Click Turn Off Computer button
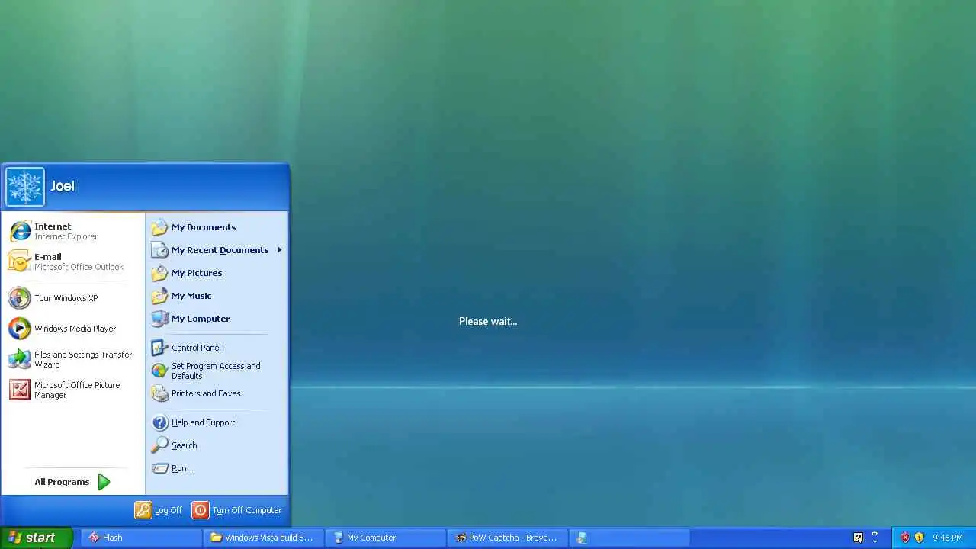 click(237, 510)
